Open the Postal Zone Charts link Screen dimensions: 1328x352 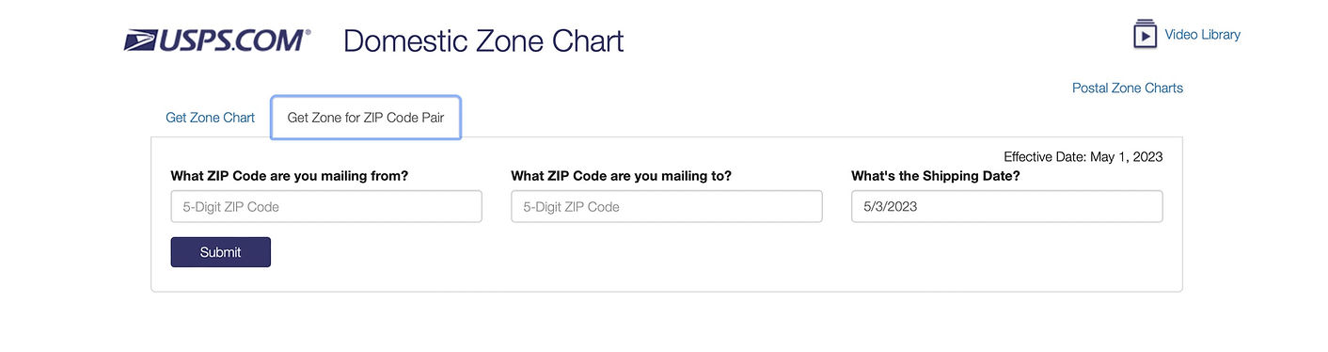click(1128, 88)
